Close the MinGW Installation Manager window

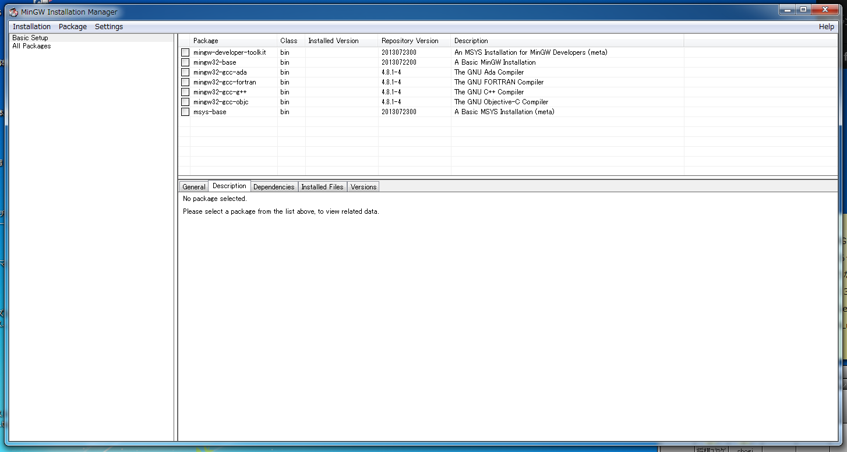click(x=825, y=9)
